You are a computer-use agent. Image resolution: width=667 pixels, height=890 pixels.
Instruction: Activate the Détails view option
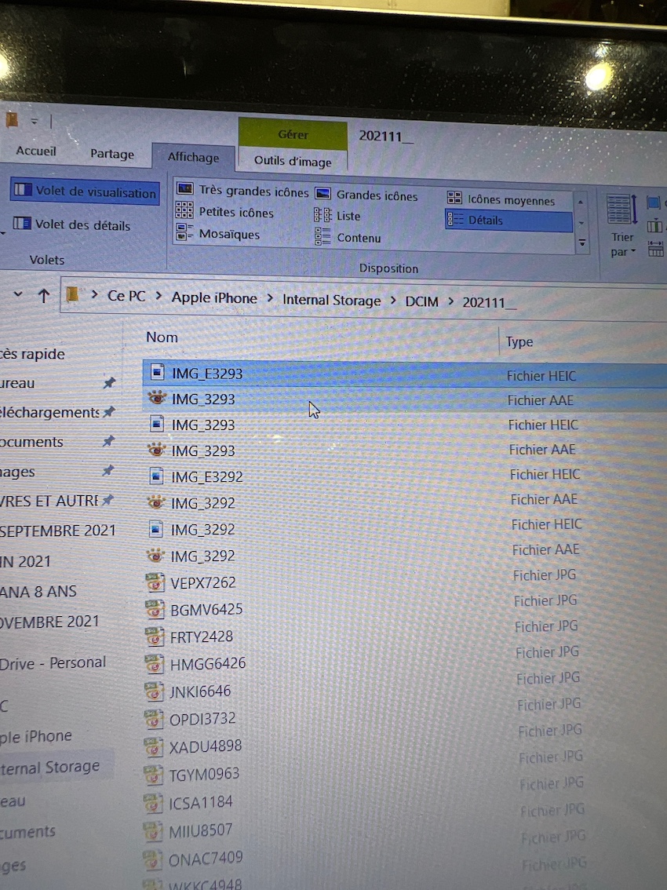(508, 221)
